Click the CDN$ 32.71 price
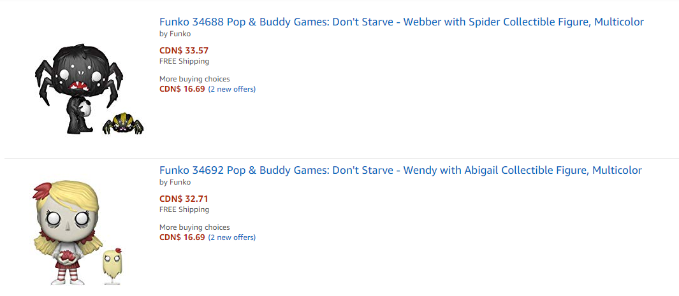This screenshot has height=296, width=679. (184, 199)
